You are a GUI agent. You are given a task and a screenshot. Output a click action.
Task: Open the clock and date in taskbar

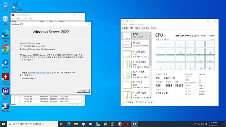pos(213,124)
